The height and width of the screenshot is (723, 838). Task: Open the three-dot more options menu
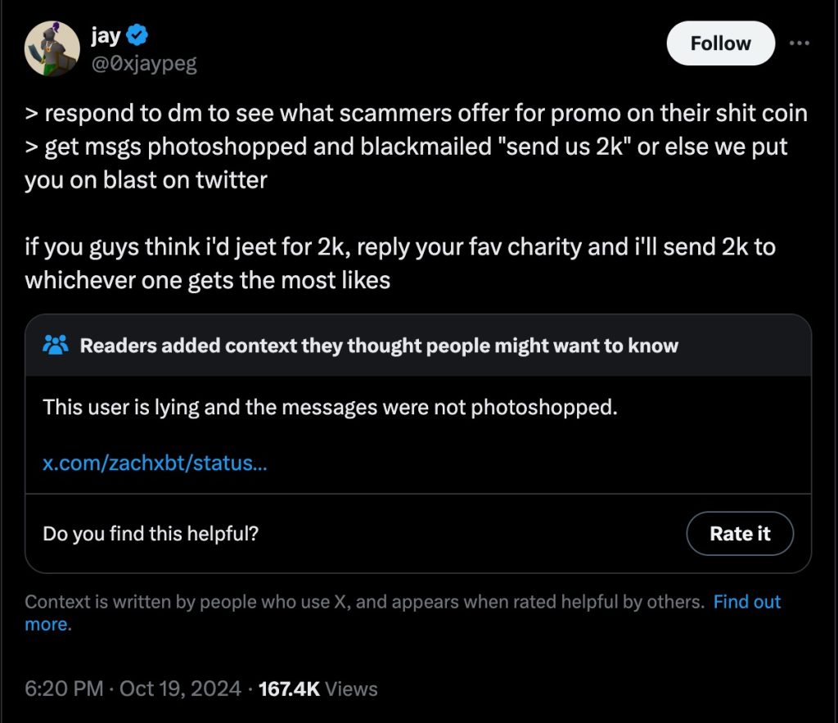coord(799,43)
